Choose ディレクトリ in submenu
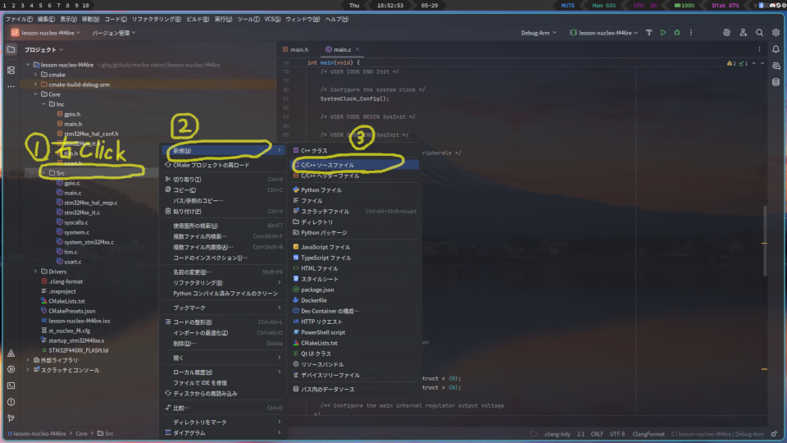This screenshot has height=443, width=787. click(x=354, y=222)
